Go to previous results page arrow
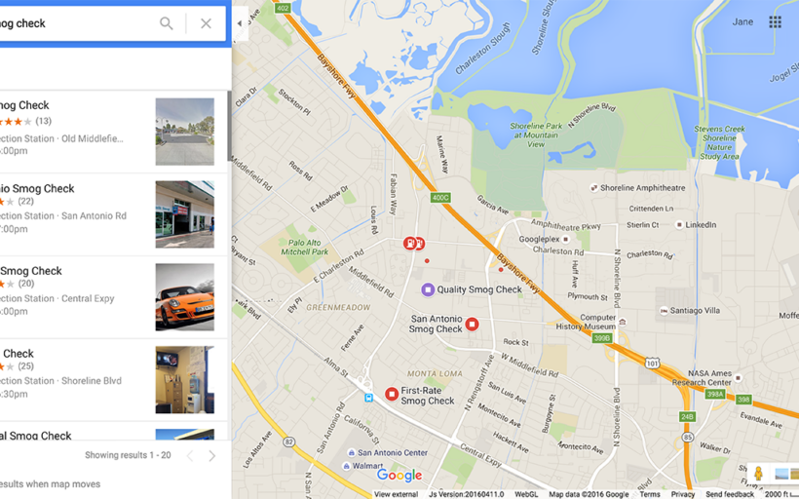This screenshot has height=499, width=799. (x=190, y=456)
